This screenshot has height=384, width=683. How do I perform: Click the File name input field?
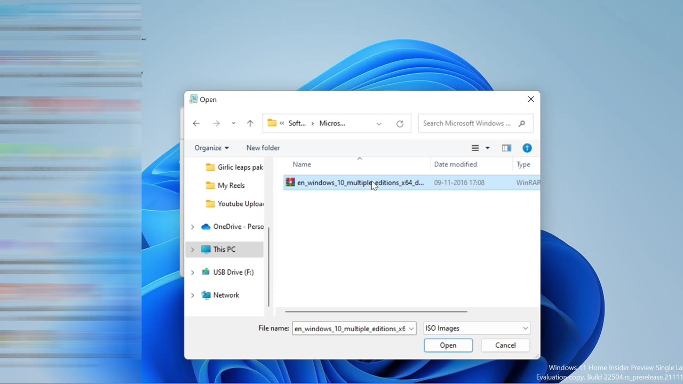tap(350, 329)
